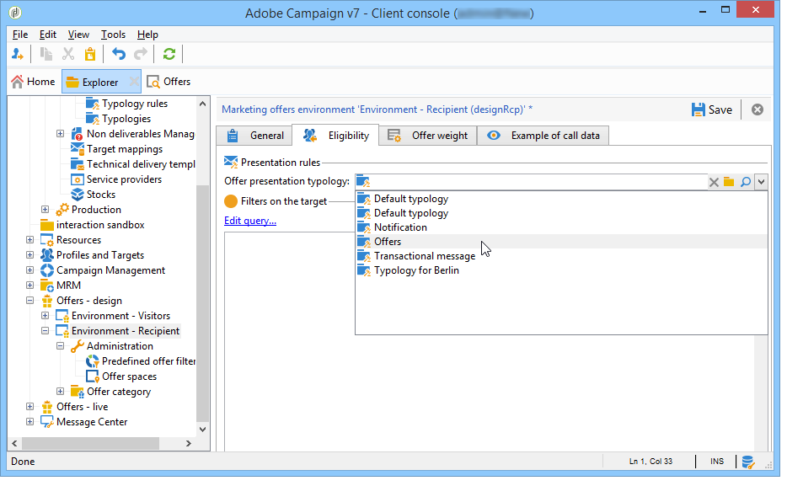The width and height of the screenshot is (787, 486).
Task: Expand the Production node
Action: coord(46,210)
